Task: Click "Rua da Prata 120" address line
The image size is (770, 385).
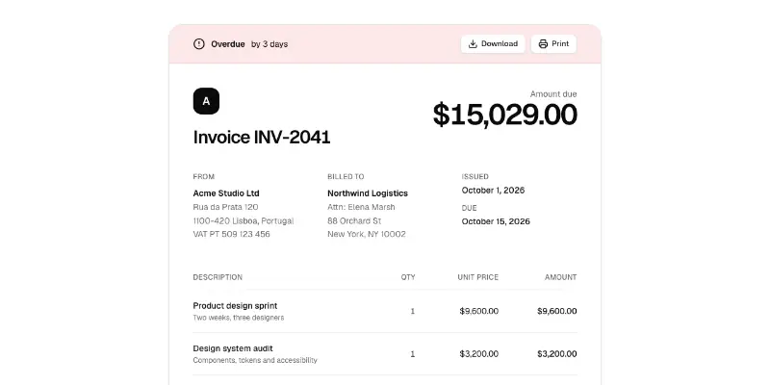Action: tap(225, 207)
